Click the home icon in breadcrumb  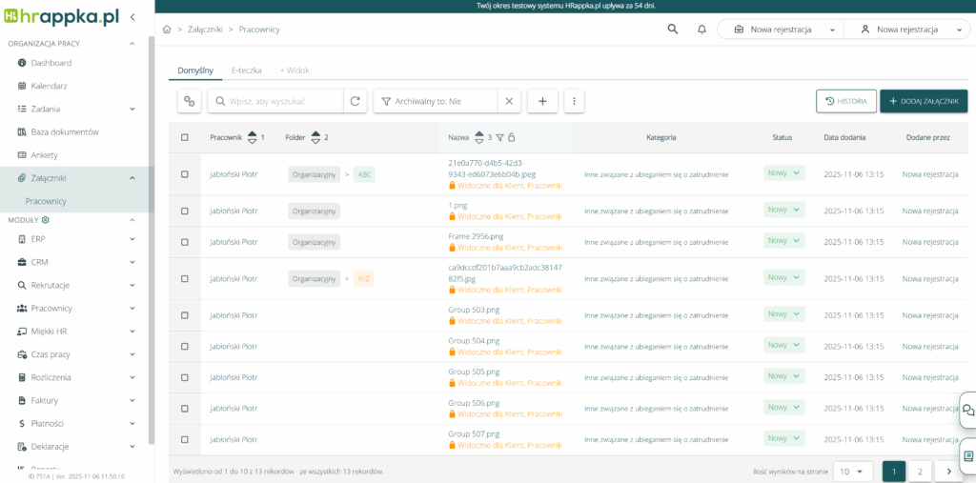pos(168,30)
